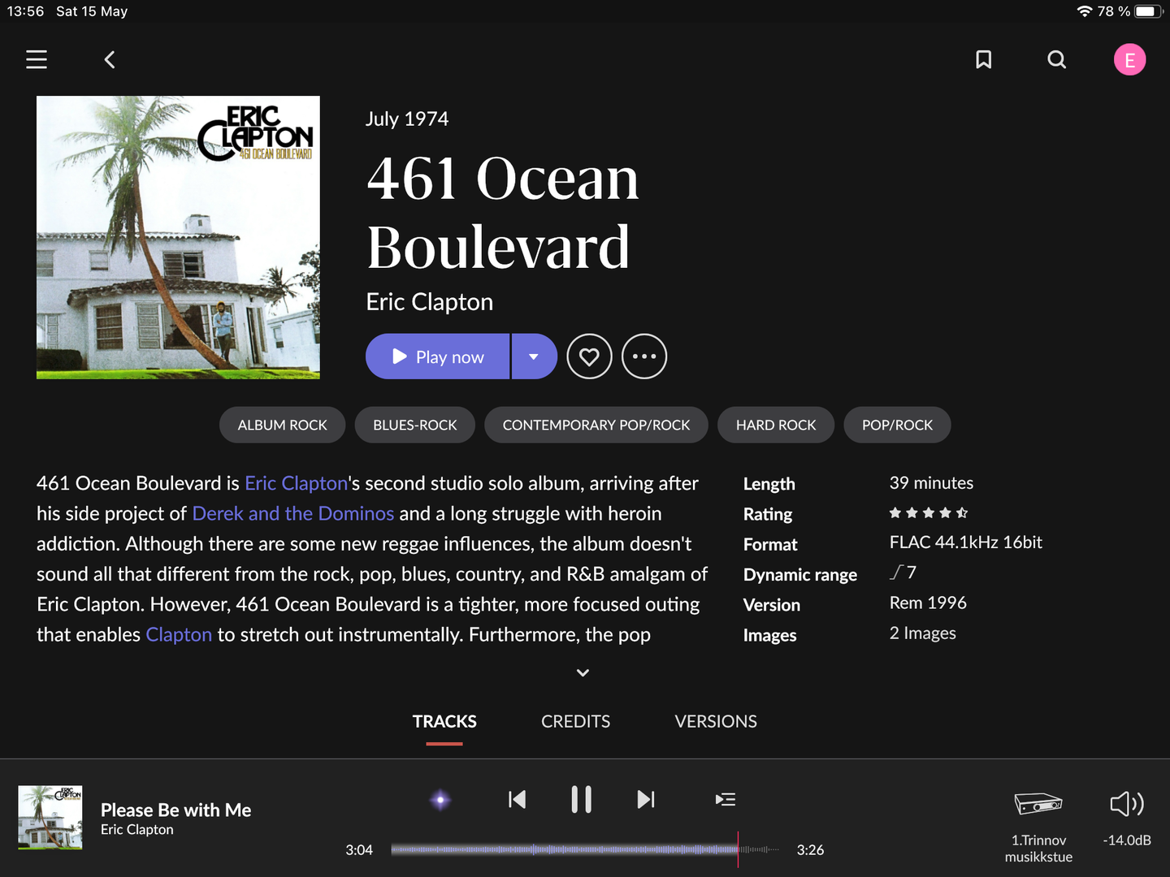The height and width of the screenshot is (877, 1170).
Task: Open the volume speaker control
Action: coord(1127,804)
